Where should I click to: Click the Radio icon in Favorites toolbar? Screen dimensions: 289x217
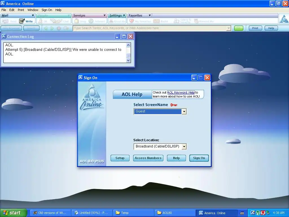tap(156, 21)
